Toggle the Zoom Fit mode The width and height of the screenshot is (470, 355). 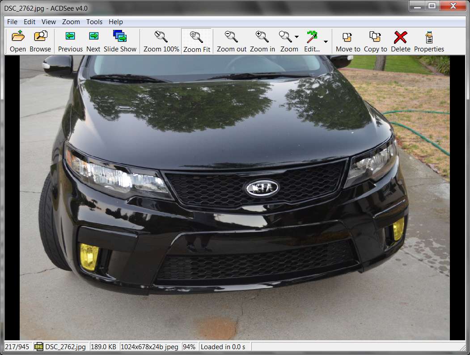(x=197, y=41)
